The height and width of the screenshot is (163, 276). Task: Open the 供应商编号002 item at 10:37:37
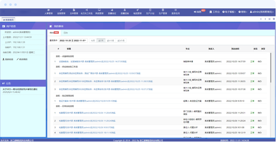[106, 89]
